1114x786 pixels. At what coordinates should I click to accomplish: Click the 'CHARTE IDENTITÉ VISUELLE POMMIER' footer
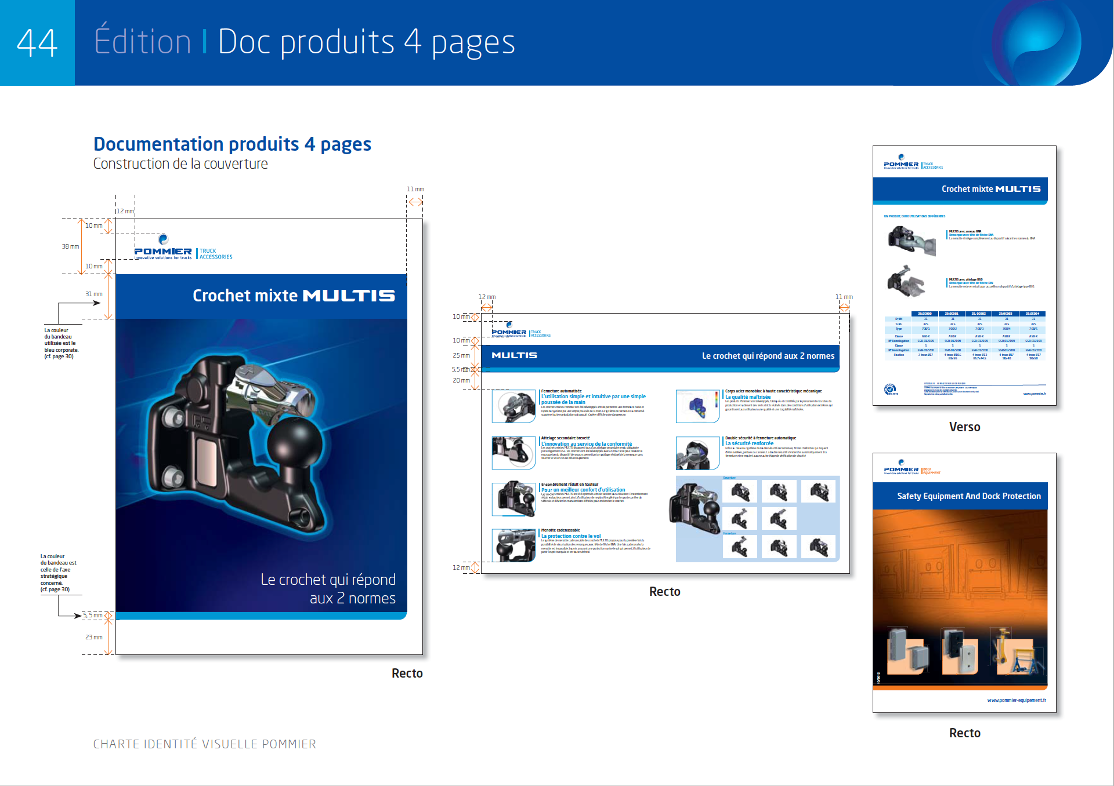point(205,744)
